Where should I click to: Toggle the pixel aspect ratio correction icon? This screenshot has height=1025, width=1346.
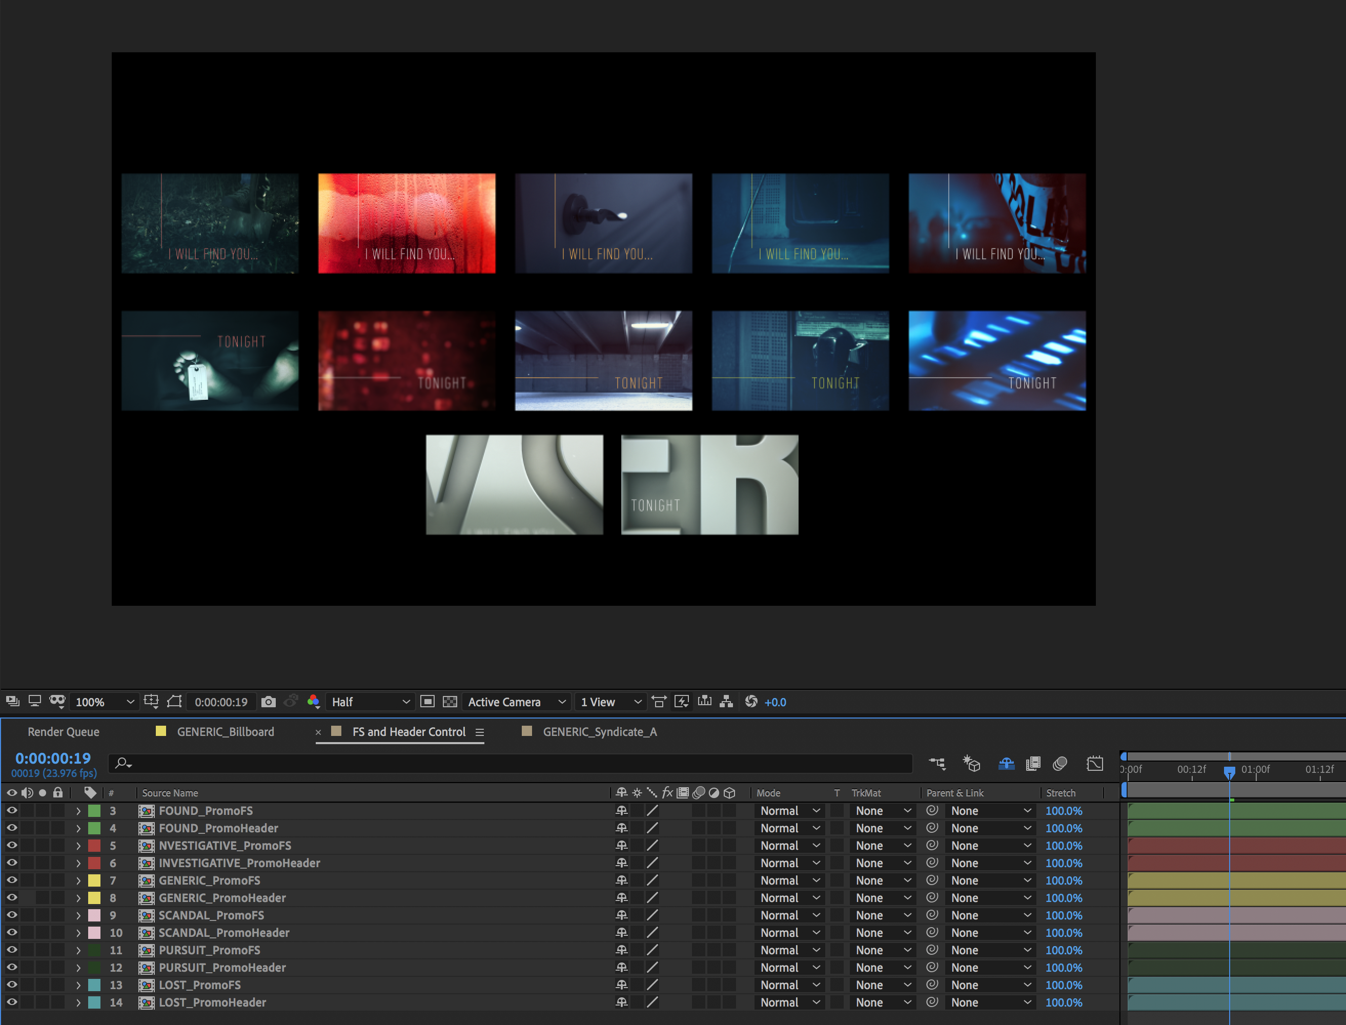click(659, 702)
